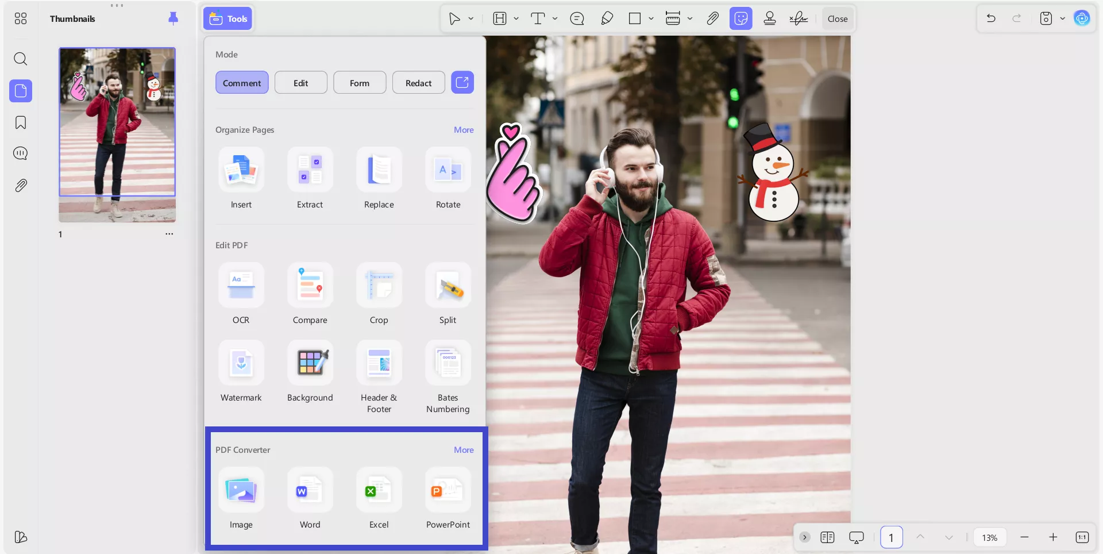Toggle the sticker tool in toolbar
Viewport: 1103px width, 554px height.
[x=741, y=18]
